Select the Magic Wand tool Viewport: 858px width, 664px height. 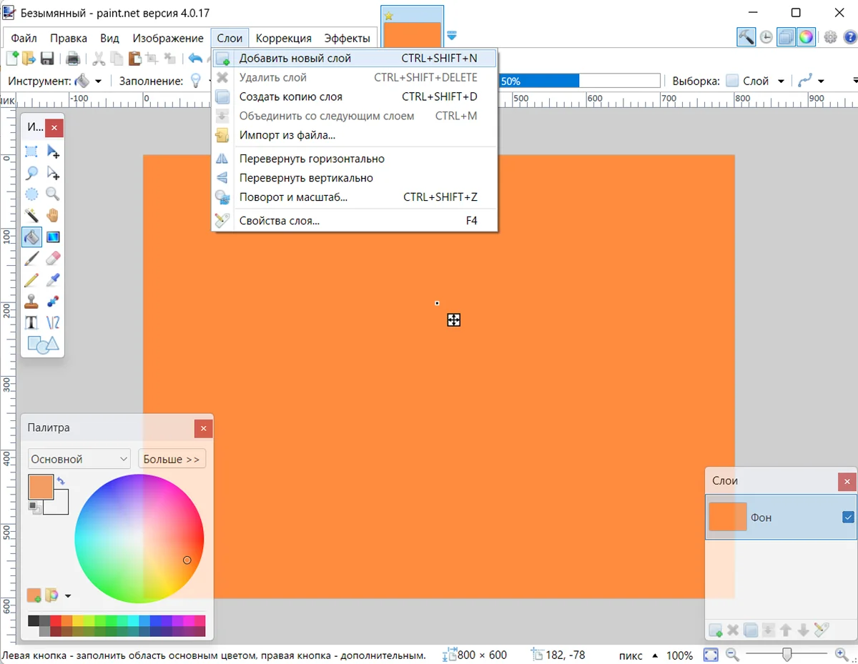point(31,215)
